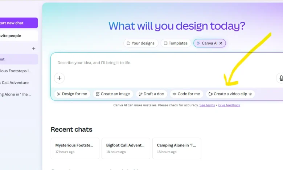Click the plus icon in the left sidebar
This screenshot has height=170, width=283.
click(x=34, y=48)
